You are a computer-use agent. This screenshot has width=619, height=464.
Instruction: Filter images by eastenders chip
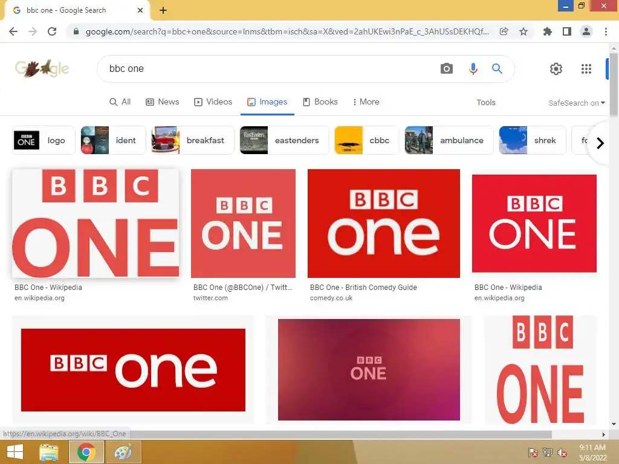(x=284, y=140)
